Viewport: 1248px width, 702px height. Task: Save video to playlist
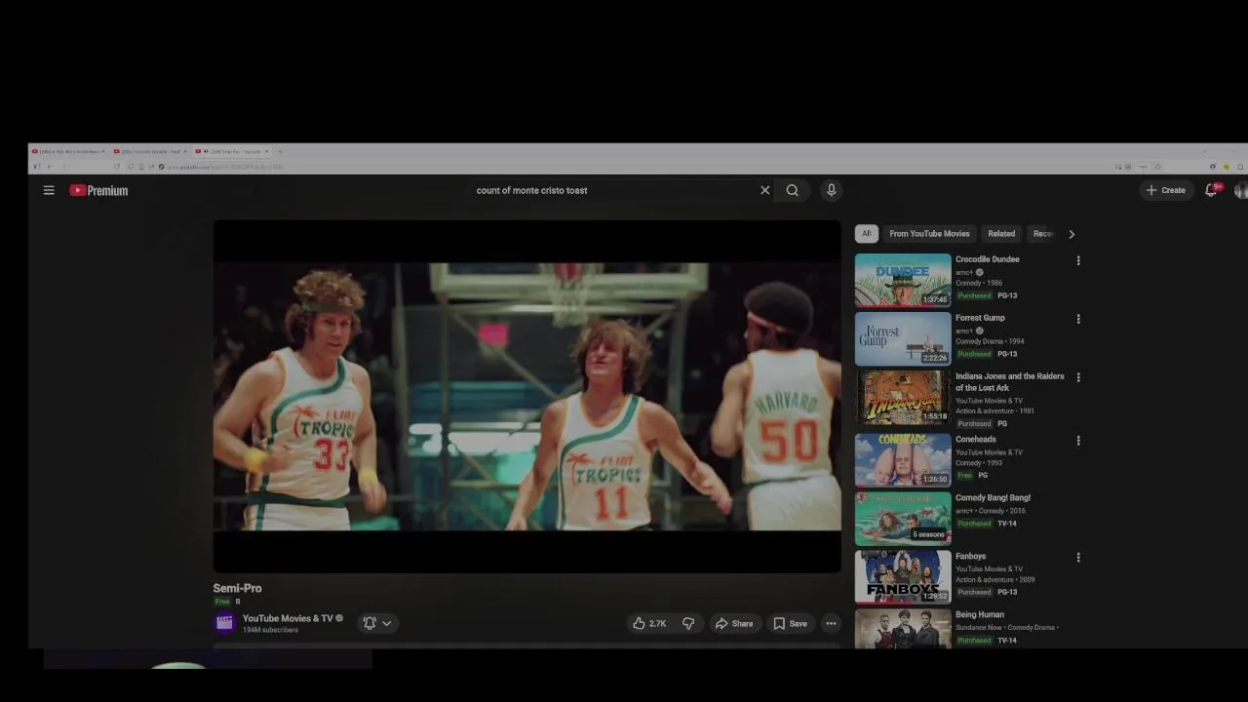click(x=791, y=623)
